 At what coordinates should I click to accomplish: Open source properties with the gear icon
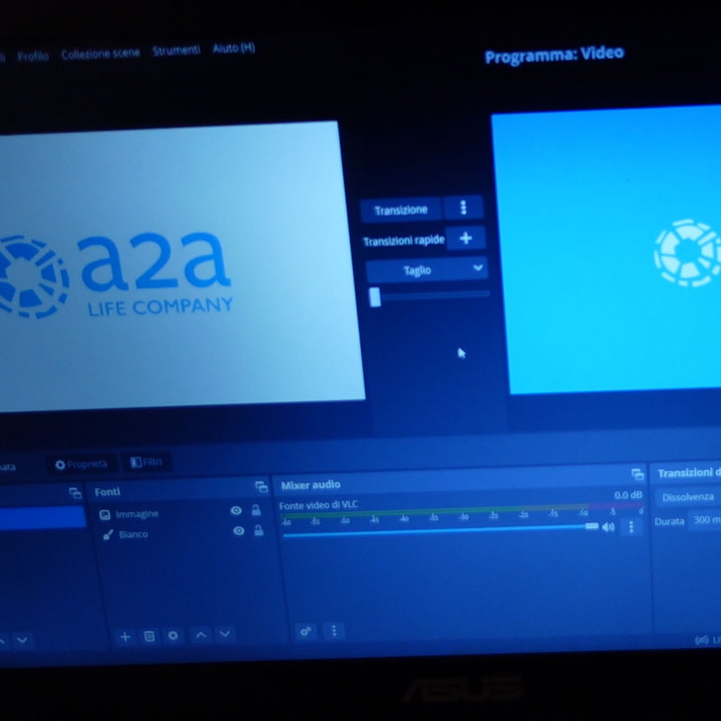click(173, 635)
